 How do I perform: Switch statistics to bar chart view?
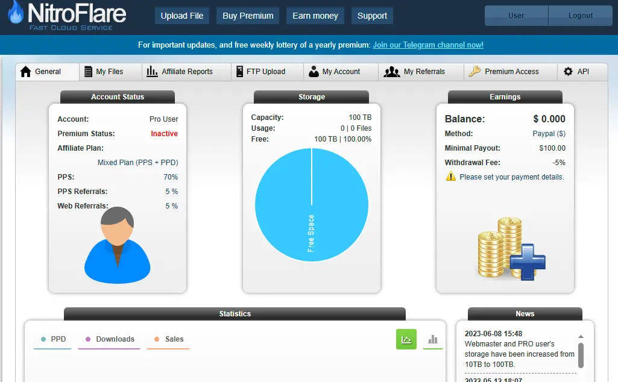tap(433, 339)
